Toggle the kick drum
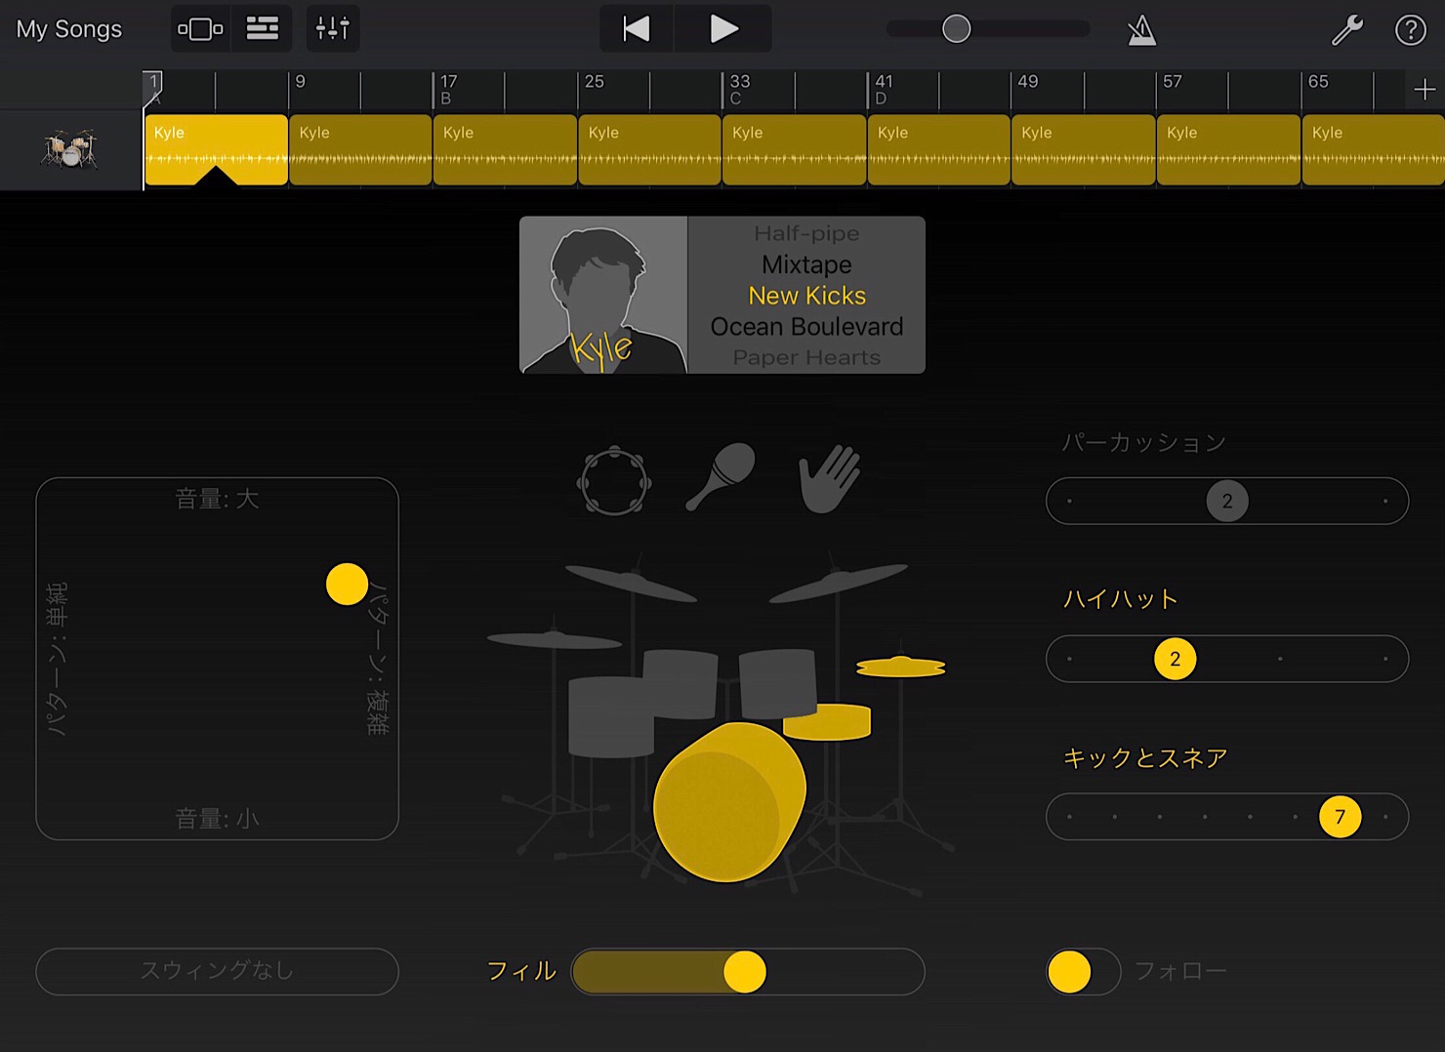The width and height of the screenshot is (1445, 1052). click(x=729, y=802)
